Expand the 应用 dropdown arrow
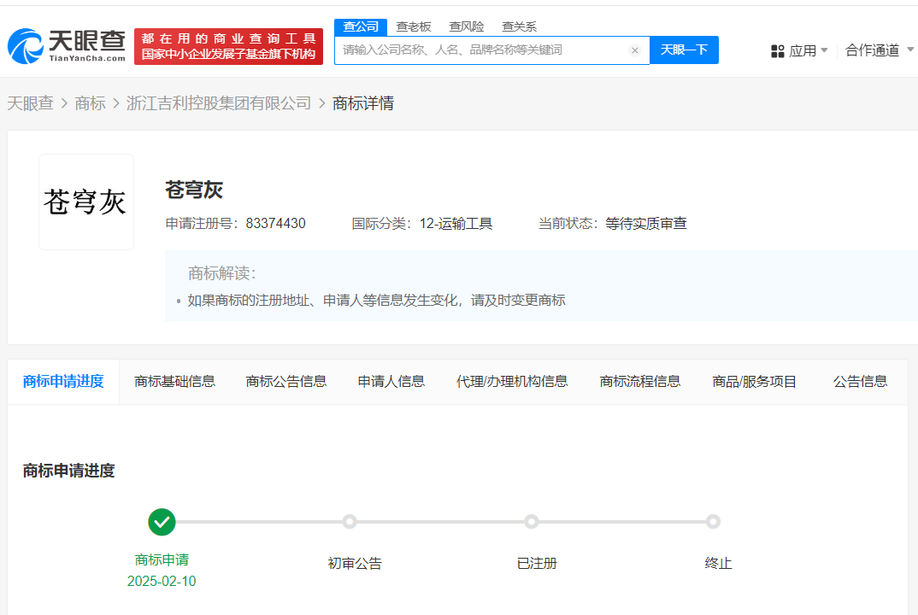 (824, 50)
